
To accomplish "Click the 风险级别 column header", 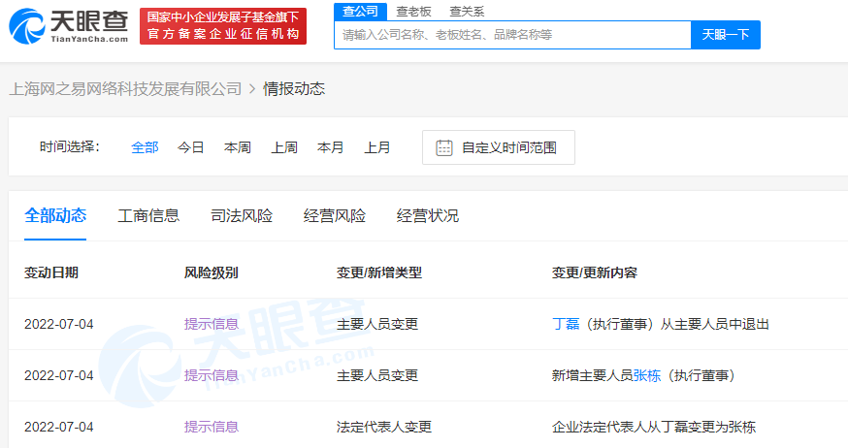I will pos(211,272).
